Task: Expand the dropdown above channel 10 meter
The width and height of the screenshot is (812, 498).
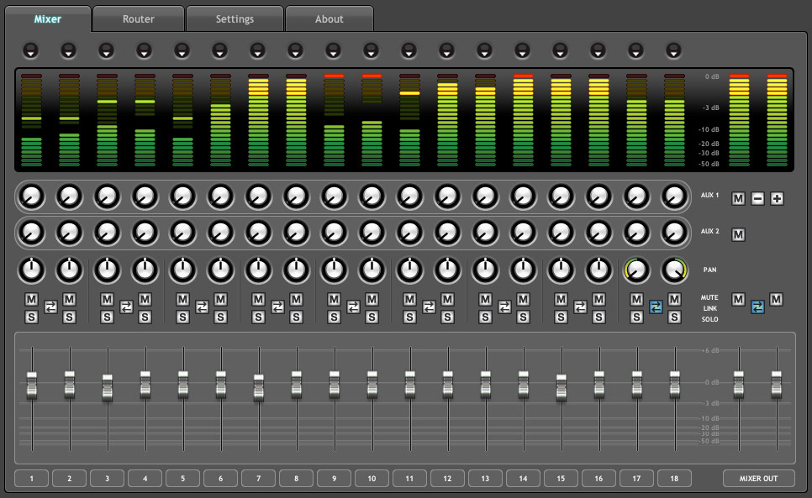Action: tap(372, 50)
